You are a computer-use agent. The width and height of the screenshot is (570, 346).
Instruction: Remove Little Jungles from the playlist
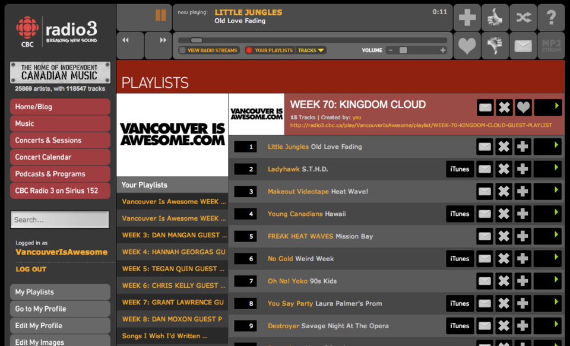[503, 147]
